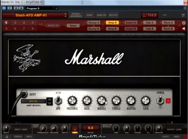Open the Rack A module
The width and height of the screenshot is (188, 139).
click(168, 22)
